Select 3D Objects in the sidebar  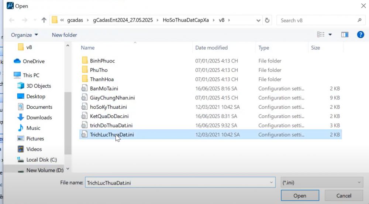(38, 86)
